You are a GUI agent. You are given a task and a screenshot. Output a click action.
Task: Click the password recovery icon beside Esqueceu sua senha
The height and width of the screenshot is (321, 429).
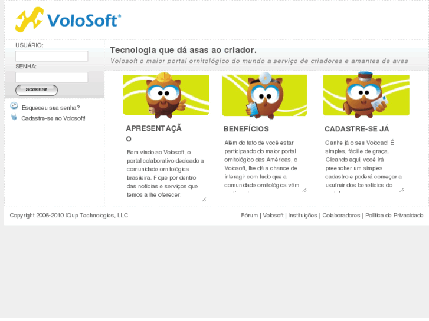14,106
